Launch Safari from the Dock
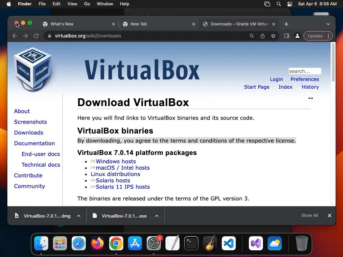Image resolution: width=343 pixels, height=257 pixels. click(79, 243)
